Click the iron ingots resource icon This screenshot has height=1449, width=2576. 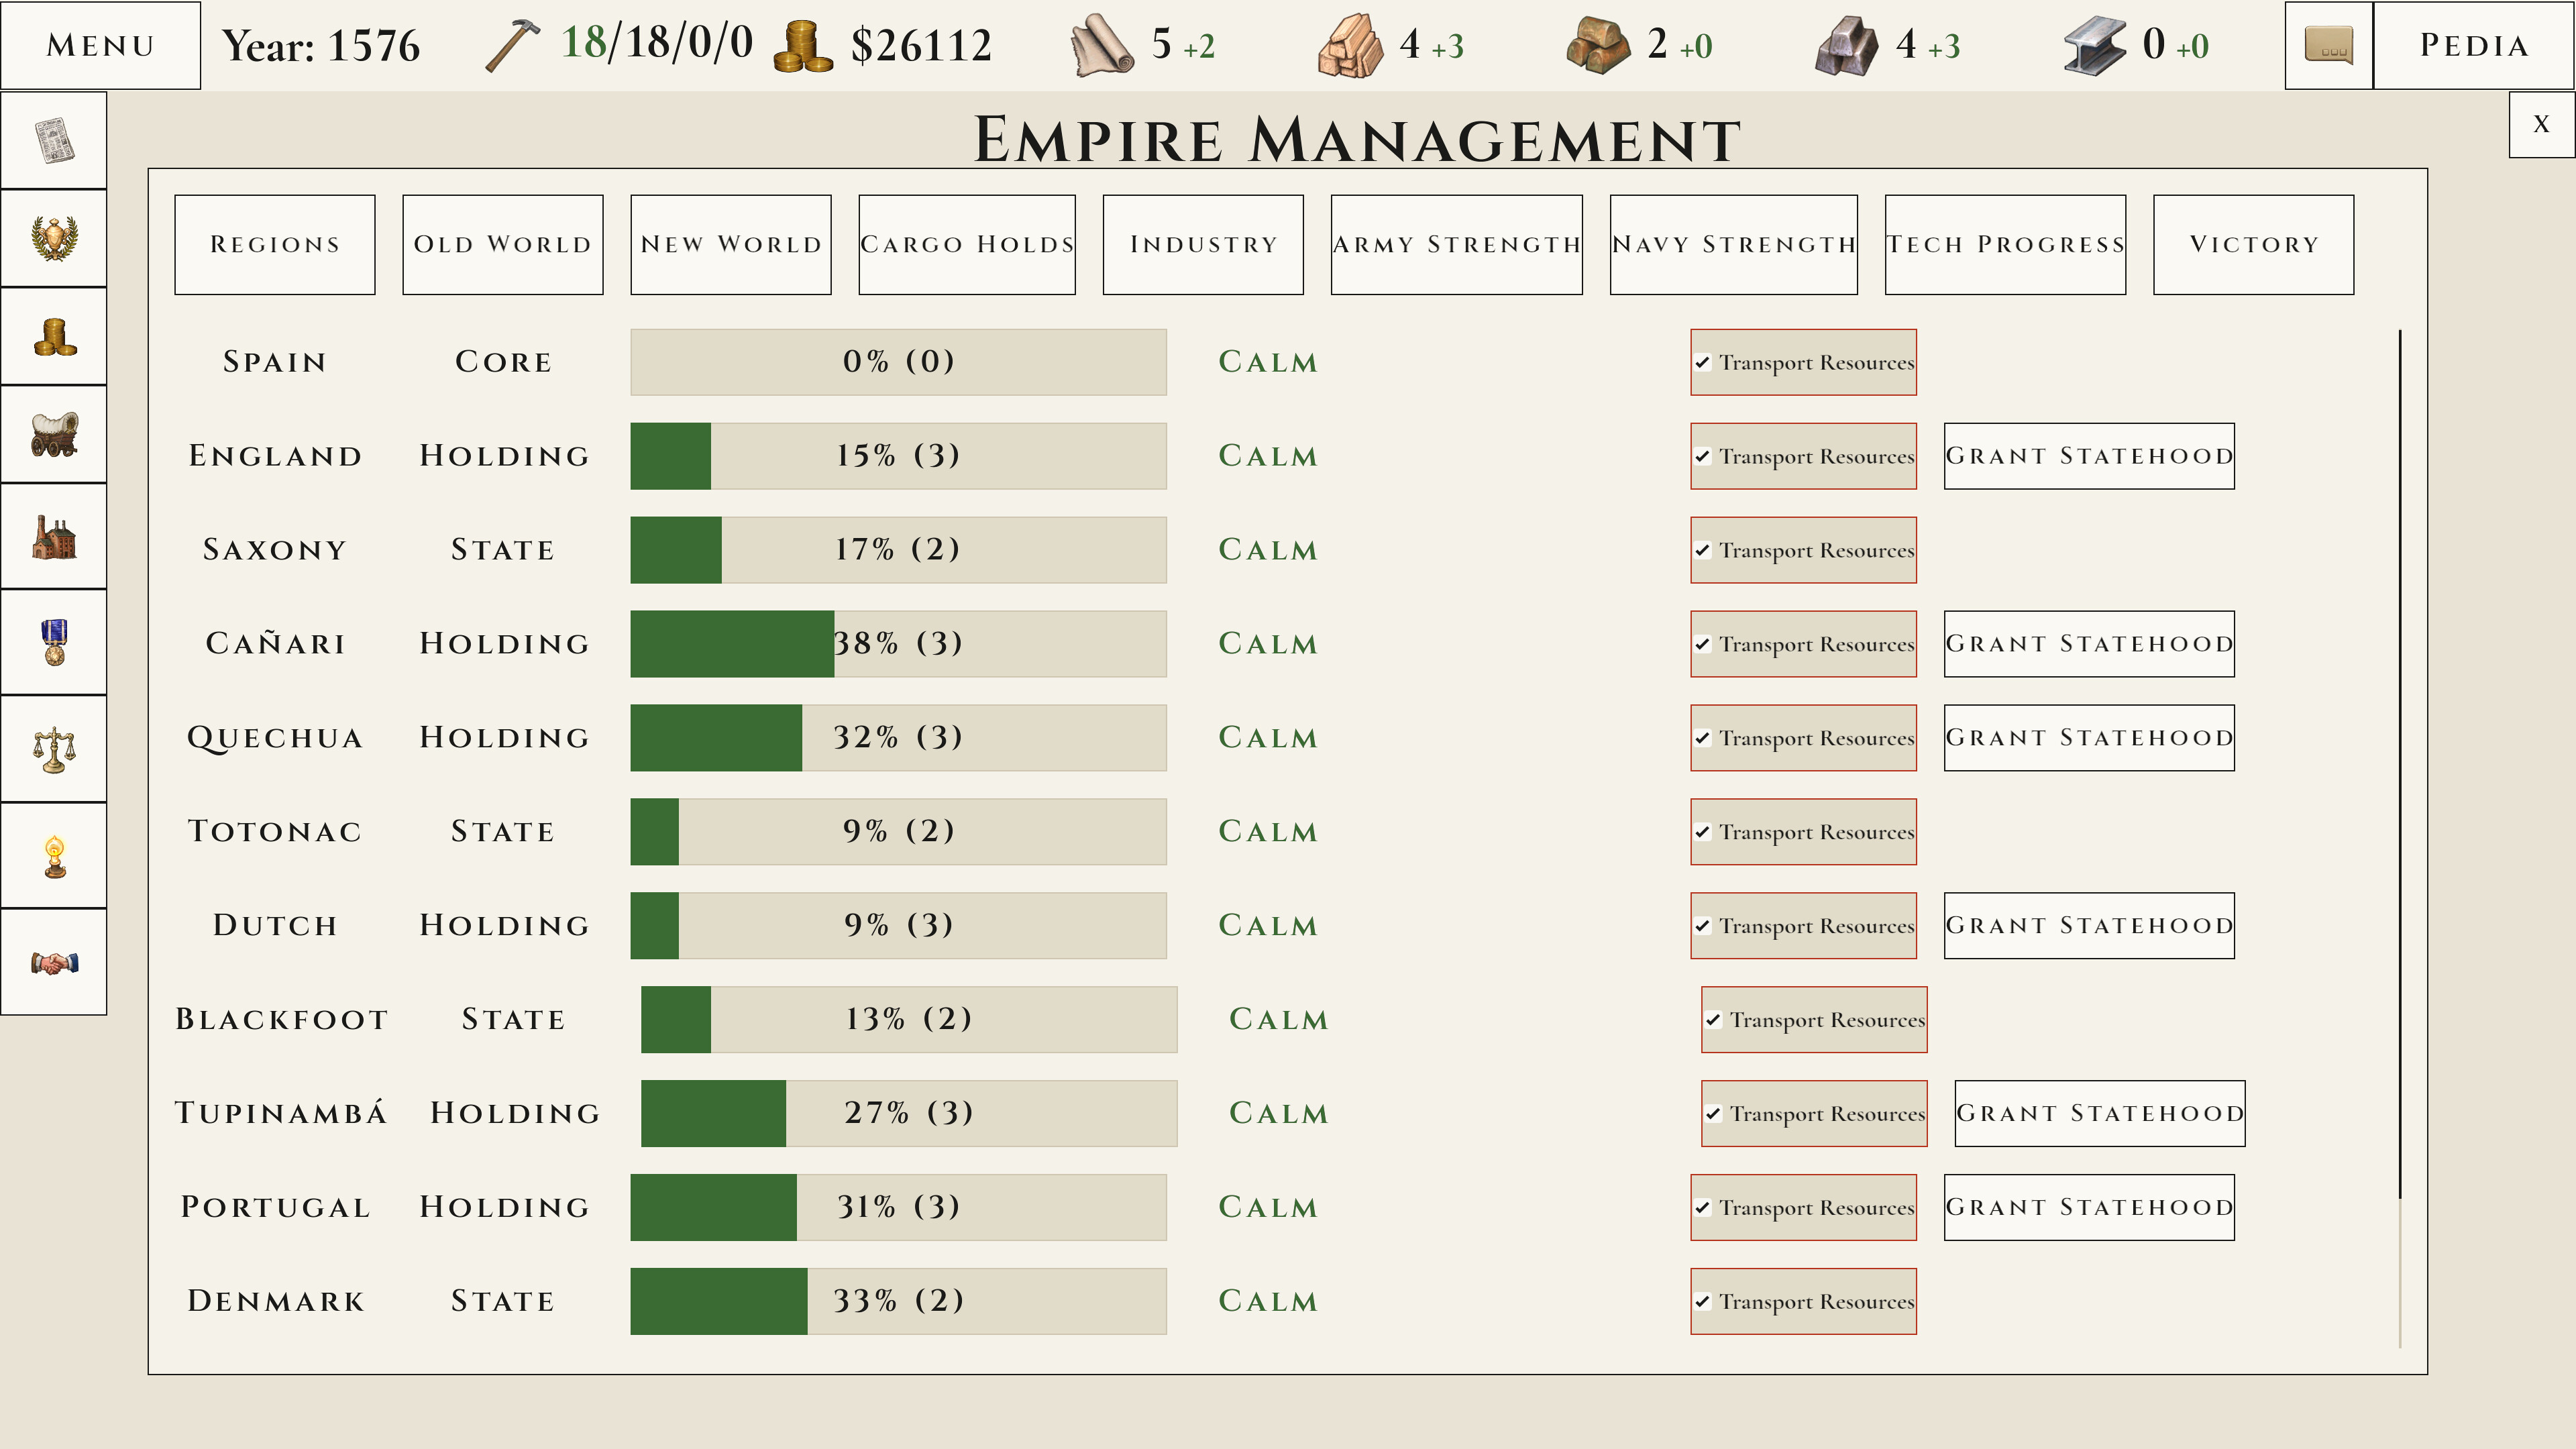click(x=1846, y=46)
